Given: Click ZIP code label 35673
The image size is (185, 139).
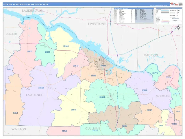Looking at the screenshot, I should [76, 66].
